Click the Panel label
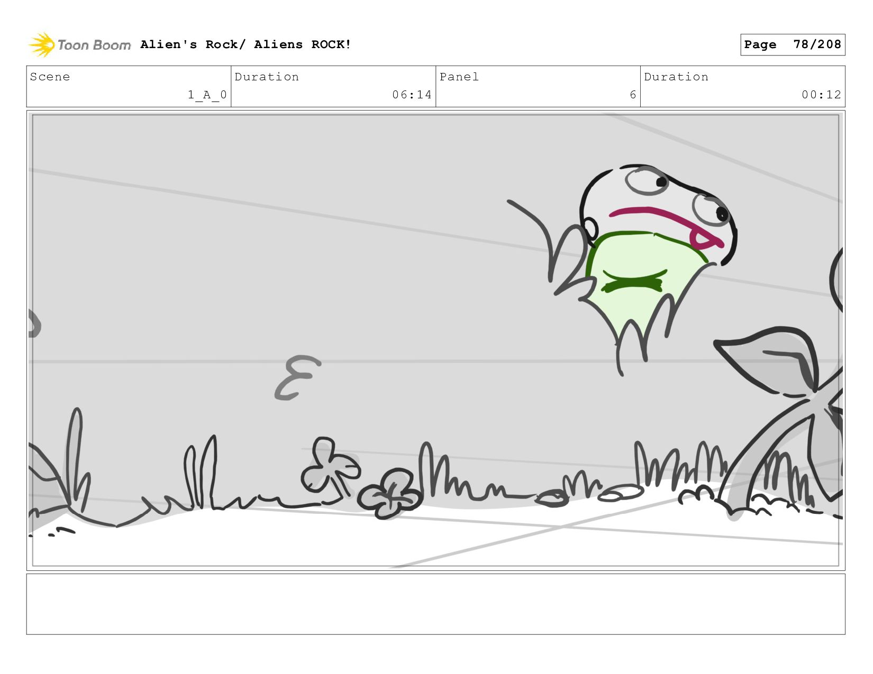This screenshot has height=674, width=873. tap(459, 77)
